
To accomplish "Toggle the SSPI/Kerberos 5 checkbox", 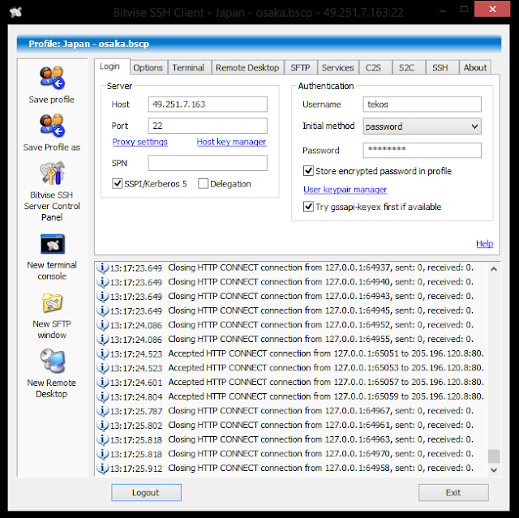I will 117,183.
